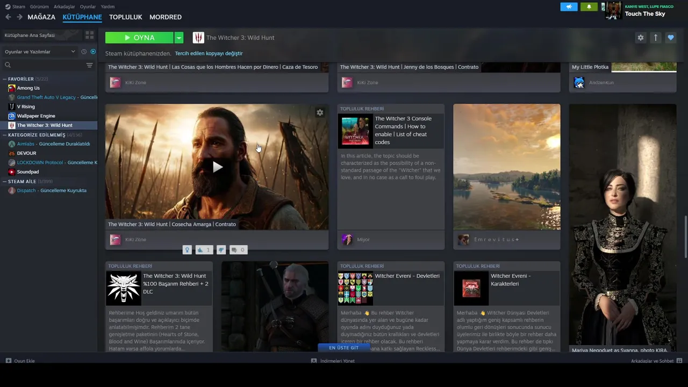This screenshot has width=688, height=387.
Task: Select the V Rising game icon
Action: point(12,106)
